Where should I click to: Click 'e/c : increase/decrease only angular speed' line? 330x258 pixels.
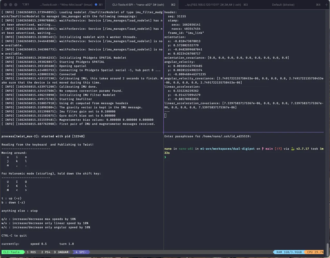pos(46,227)
